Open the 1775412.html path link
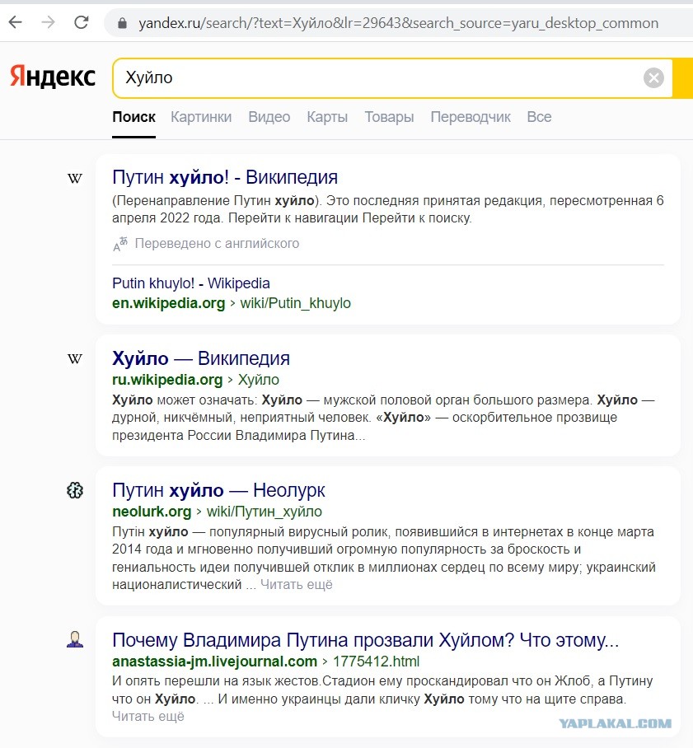Image resolution: width=693 pixels, height=748 pixels. [x=376, y=662]
